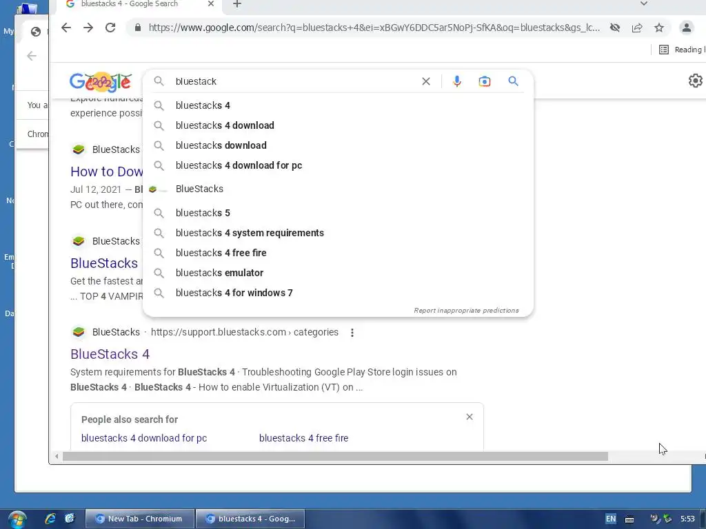Click back arrow in the background window

pyautogui.click(x=32, y=56)
